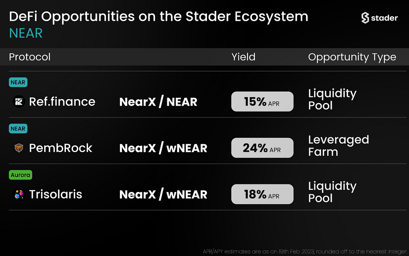The width and height of the screenshot is (409, 256).
Task: Select the PembRock NearX / wNEAR pair
Action: (163, 148)
